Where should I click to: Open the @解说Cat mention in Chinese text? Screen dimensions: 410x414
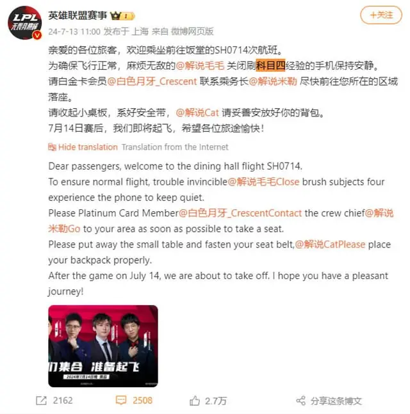(197, 113)
